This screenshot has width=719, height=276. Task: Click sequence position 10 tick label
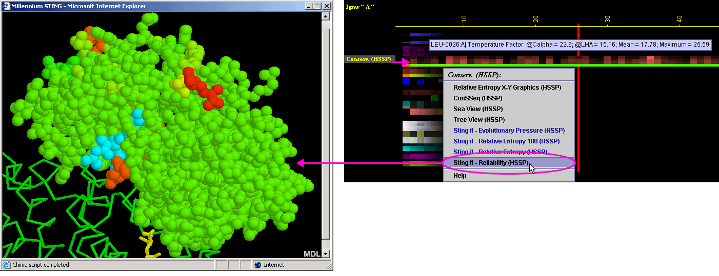464,20
